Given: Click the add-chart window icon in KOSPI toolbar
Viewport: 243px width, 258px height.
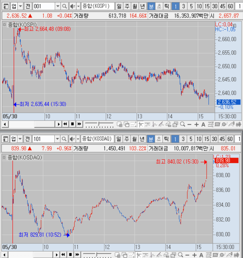Looking at the screenshot, I should pyautogui.click(x=119, y=124).
